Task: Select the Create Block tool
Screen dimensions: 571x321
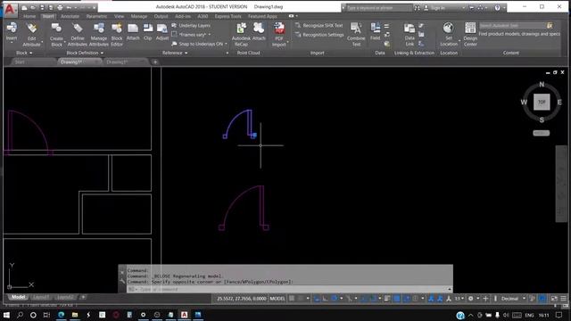Action: [56, 35]
